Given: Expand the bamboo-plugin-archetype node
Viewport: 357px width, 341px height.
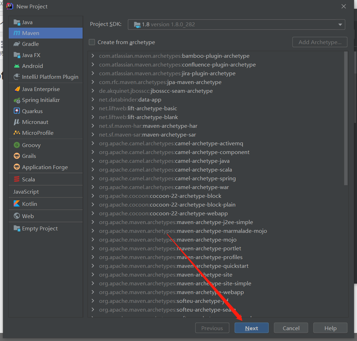Looking at the screenshot, I should pos(93,56).
